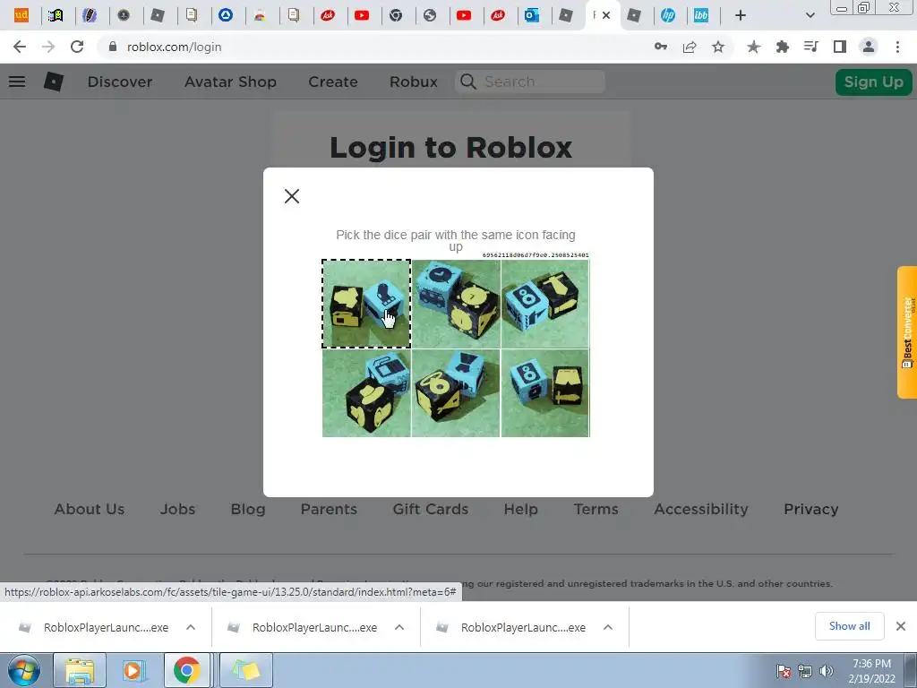The height and width of the screenshot is (688, 917).
Task: Open the Chrome three-dot menu
Action: pos(897,47)
